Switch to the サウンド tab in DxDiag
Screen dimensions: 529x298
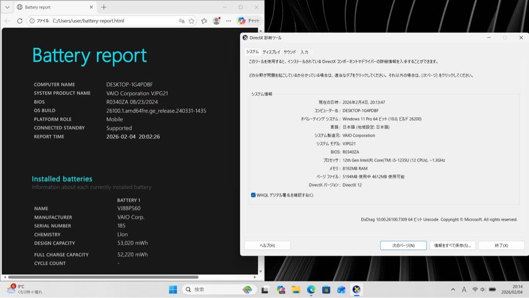pyautogui.click(x=289, y=51)
